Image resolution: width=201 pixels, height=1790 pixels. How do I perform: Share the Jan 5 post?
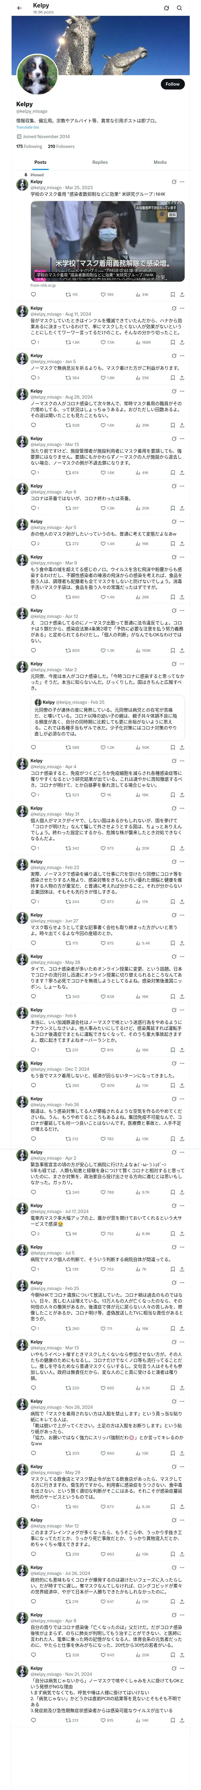click(182, 378)
